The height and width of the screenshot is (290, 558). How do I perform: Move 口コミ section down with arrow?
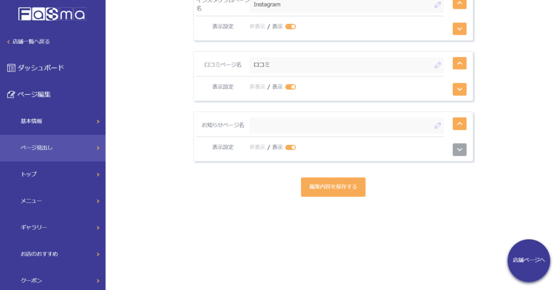459,89
